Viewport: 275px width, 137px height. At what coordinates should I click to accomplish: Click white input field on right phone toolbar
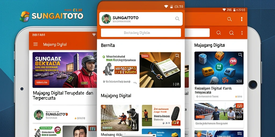point(197,33)
